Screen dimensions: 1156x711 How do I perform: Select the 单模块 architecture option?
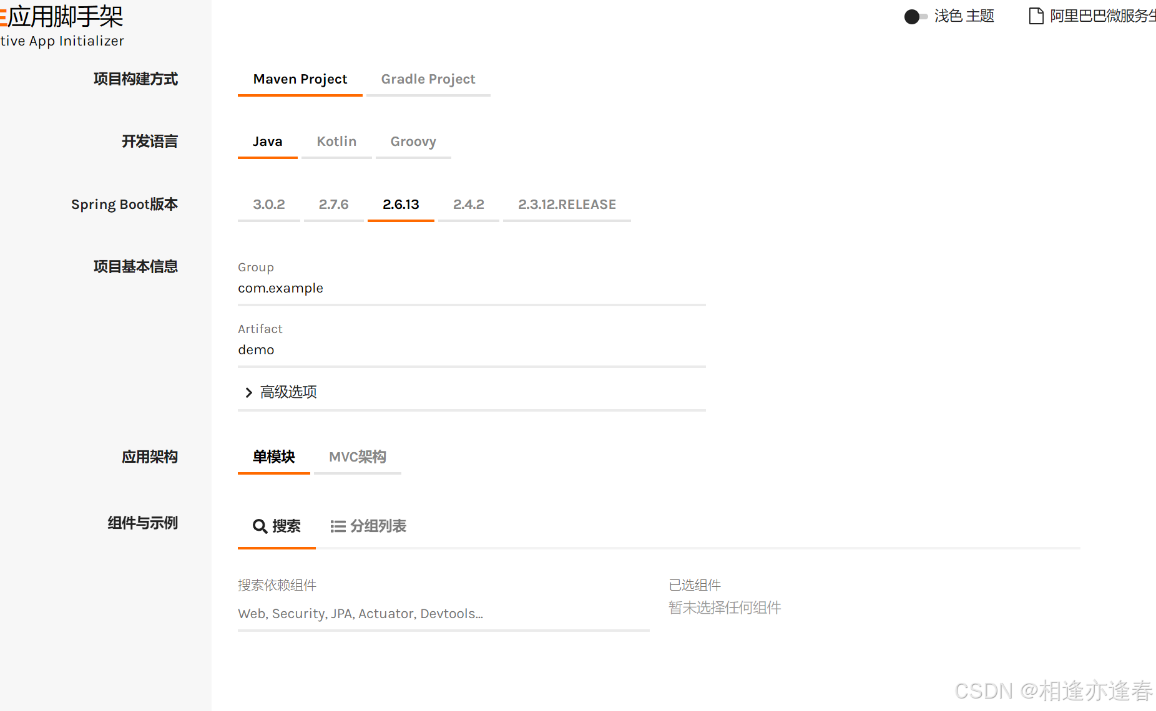[x=273, y=457]
